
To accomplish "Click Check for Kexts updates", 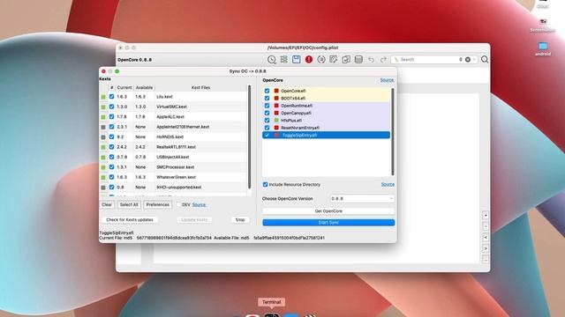I will (x=130, y=219).
